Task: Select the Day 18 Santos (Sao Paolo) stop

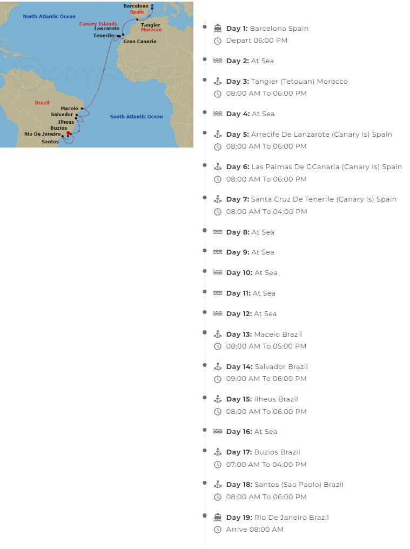Action: (285, 485)
